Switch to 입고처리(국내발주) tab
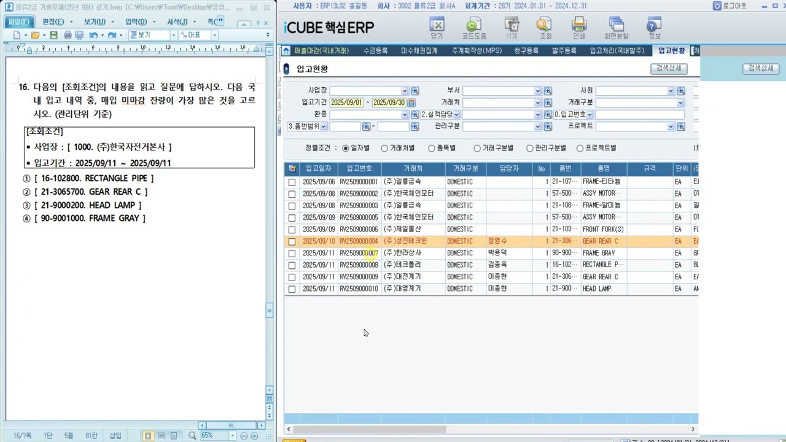 click(617, 51)
